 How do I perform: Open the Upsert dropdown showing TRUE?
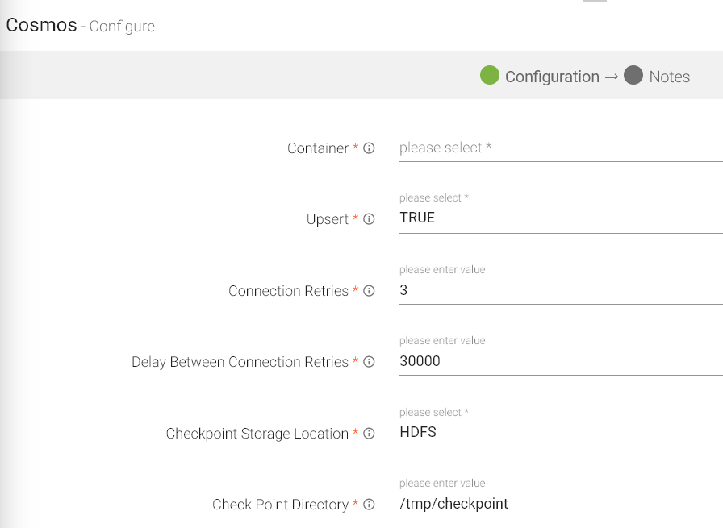[557, 218]
